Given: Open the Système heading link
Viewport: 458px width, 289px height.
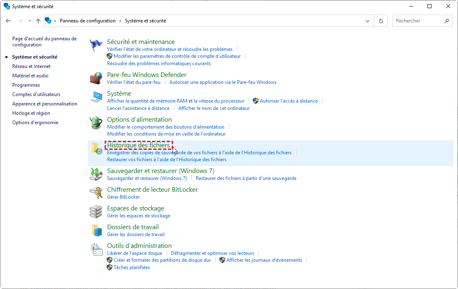Looking at the screenshot, I should 119,93.
